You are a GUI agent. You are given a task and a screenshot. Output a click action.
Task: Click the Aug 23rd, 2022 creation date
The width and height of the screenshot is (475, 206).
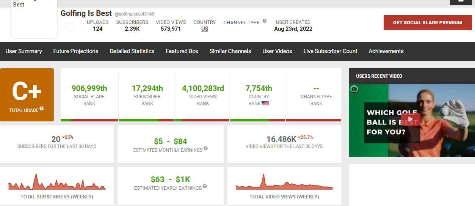click(293, 29)
